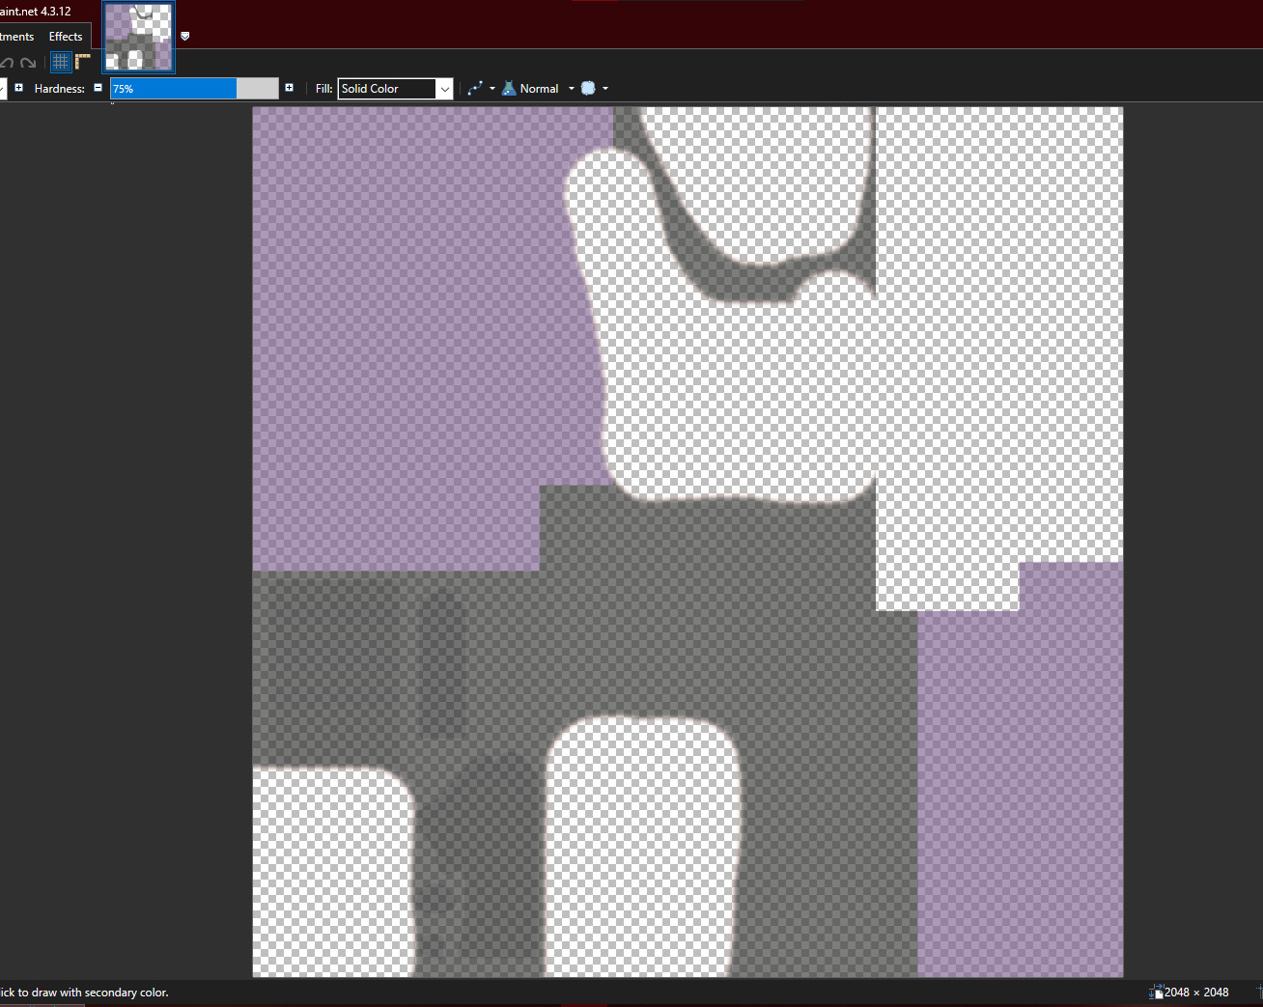Open the Effects menu

click(x=66, y=36)
